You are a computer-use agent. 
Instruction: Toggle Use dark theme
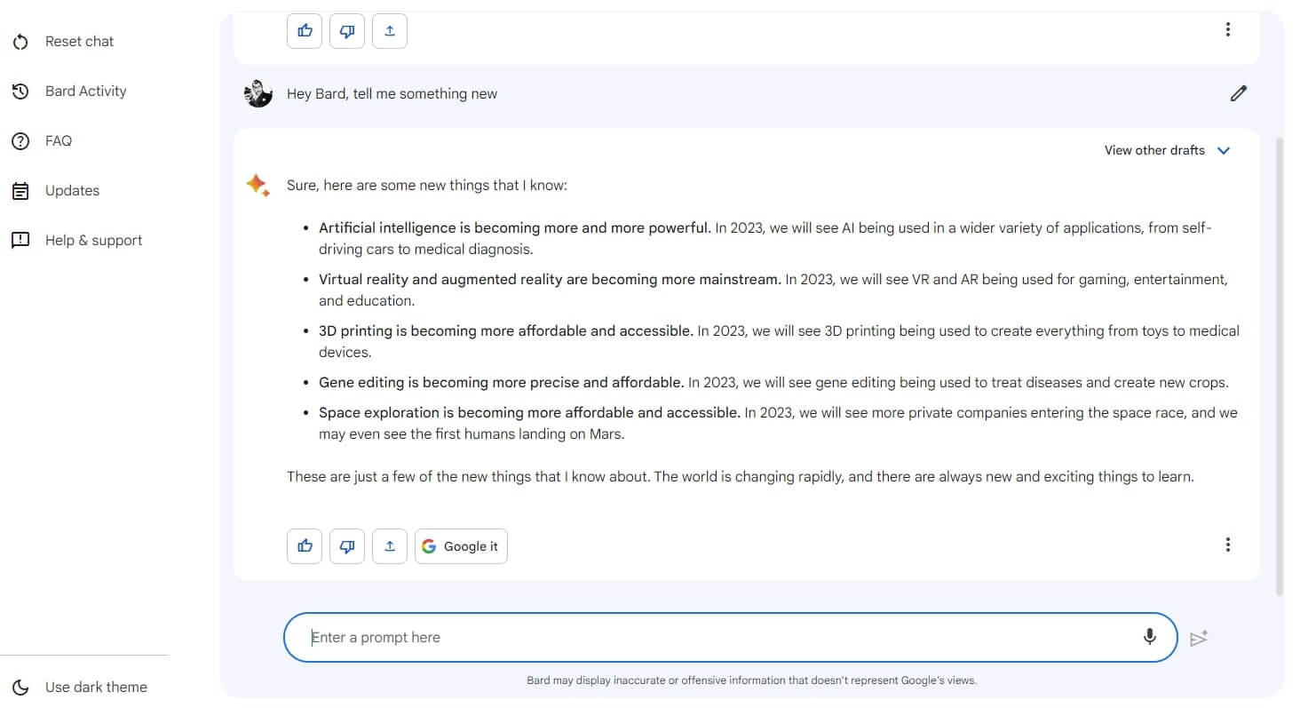point(79,687)
